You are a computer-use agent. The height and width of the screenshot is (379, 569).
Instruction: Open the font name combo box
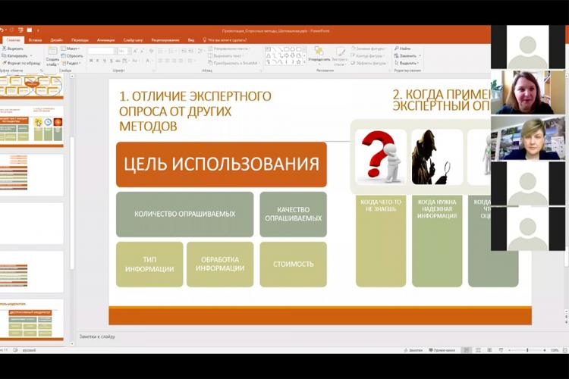102,51
